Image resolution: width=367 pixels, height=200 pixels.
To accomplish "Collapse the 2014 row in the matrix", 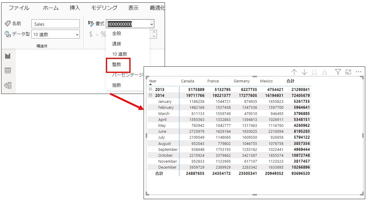I will [150, 95].
